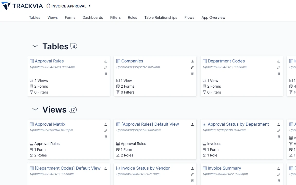Click upload icon on Invoice Summary view
The width and height of the screenshot is (296, 185).
point(279,168)
